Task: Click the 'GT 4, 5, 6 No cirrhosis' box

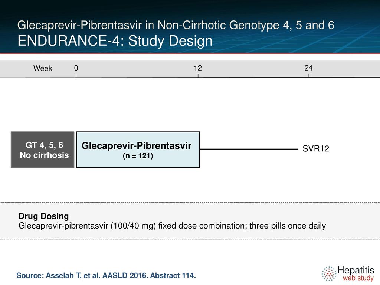Action: point(43,150)
